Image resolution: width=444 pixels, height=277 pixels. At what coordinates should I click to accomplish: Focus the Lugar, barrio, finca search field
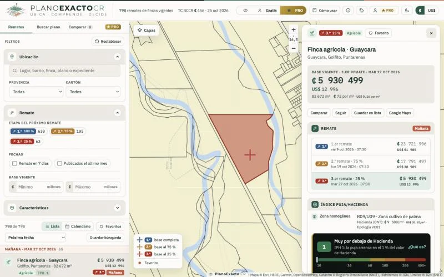click(x=64, y=70)
